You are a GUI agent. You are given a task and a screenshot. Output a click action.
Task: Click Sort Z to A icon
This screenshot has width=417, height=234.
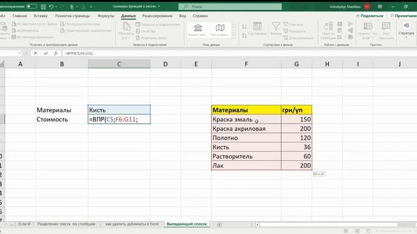(244, 35)
